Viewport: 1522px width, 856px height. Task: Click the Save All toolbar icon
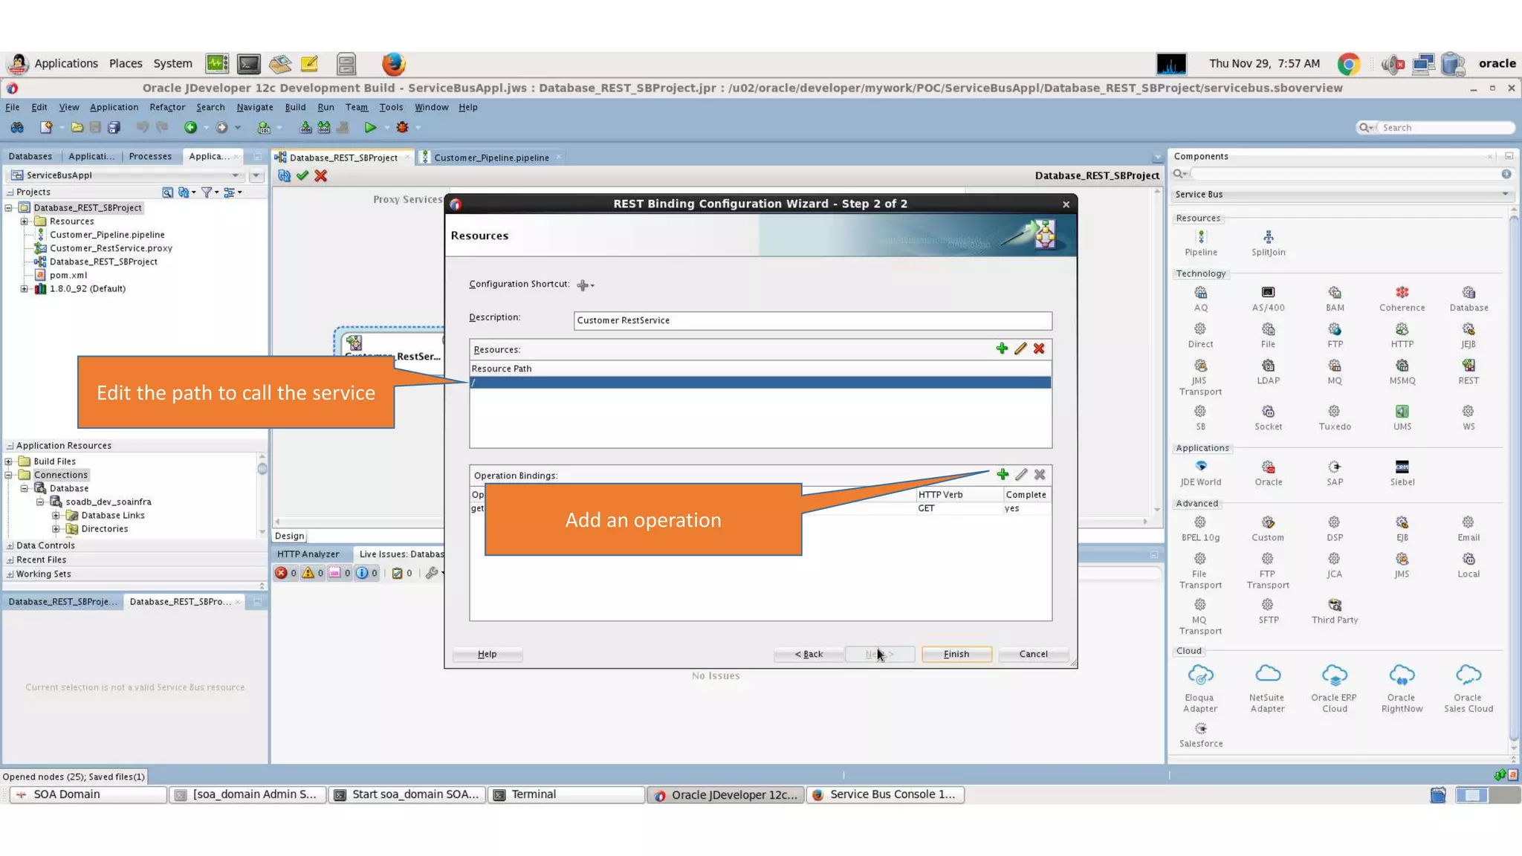(x=114, y=128)
